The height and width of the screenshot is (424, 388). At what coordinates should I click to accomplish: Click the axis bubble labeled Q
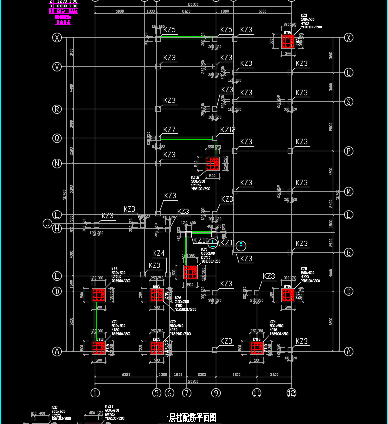point(57,139)
